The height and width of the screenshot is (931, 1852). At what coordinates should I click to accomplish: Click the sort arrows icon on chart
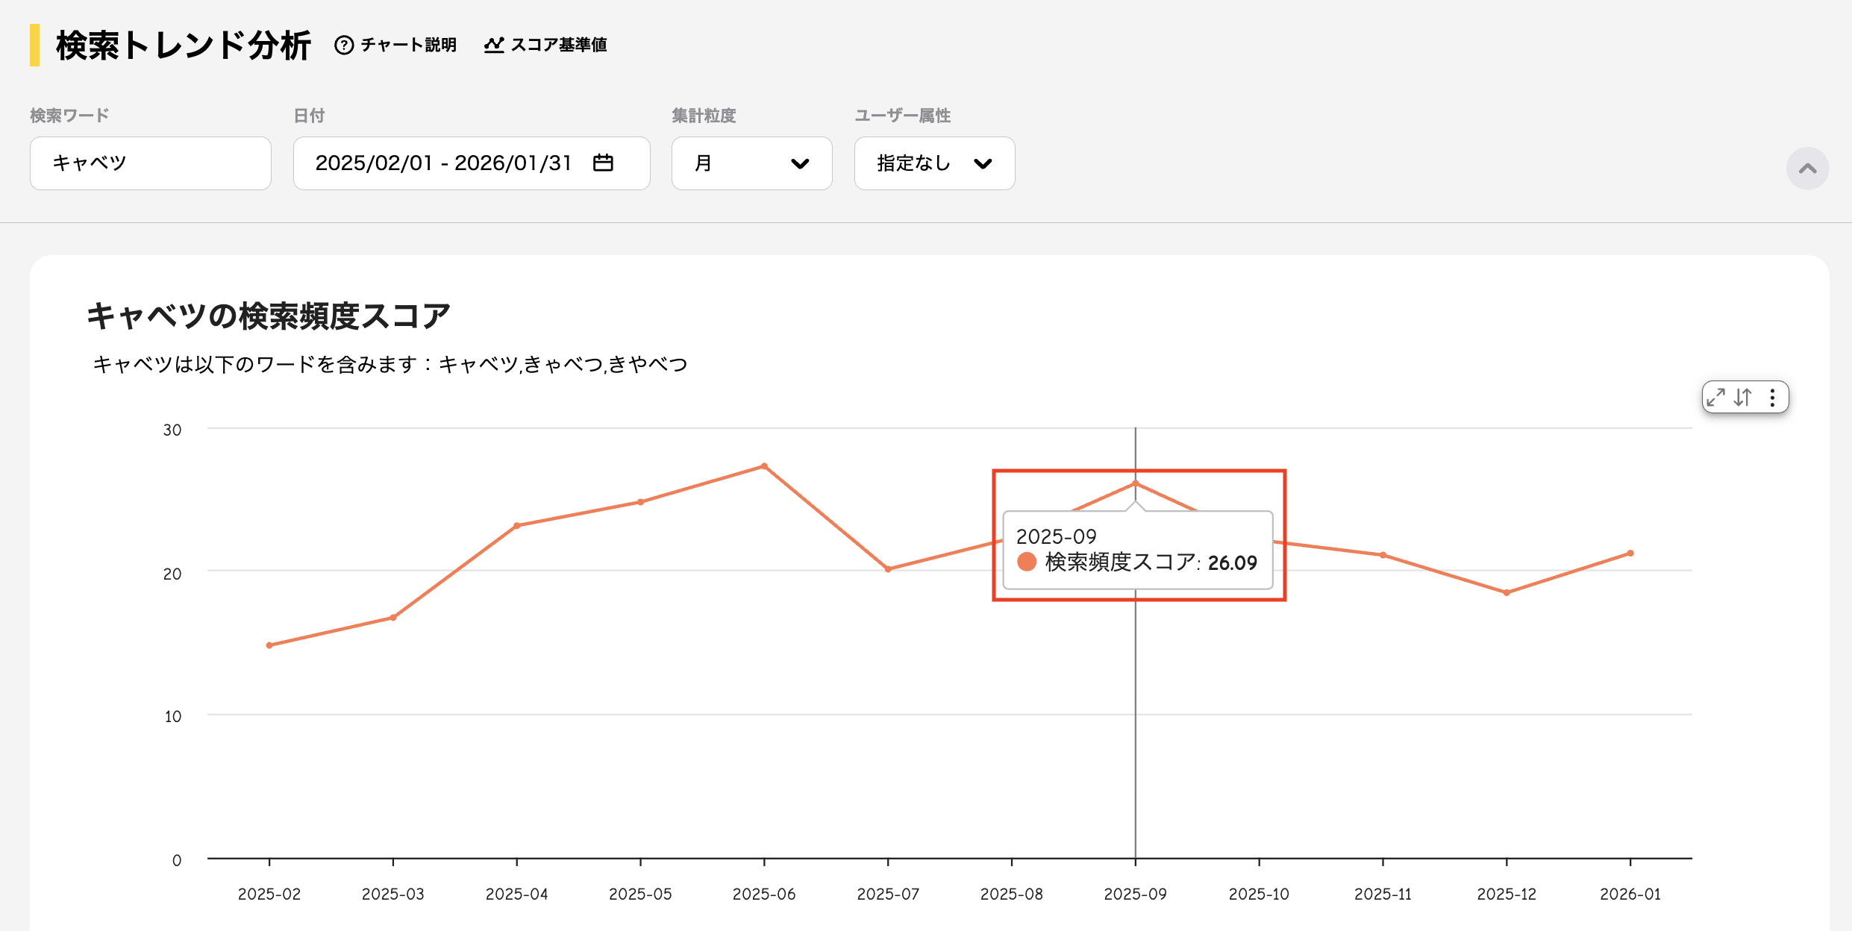1743,398
